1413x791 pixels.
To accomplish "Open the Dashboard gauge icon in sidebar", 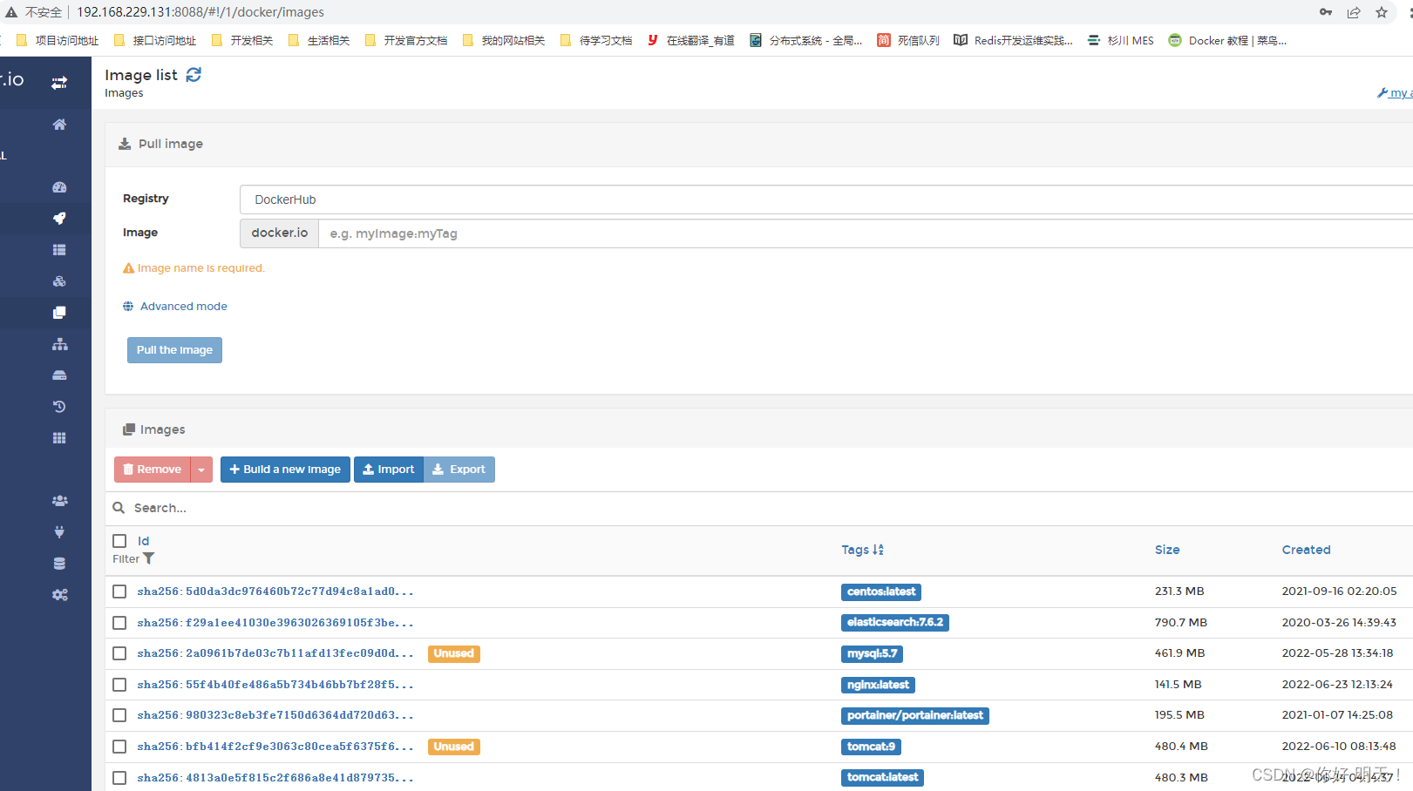I will (59, 187).
